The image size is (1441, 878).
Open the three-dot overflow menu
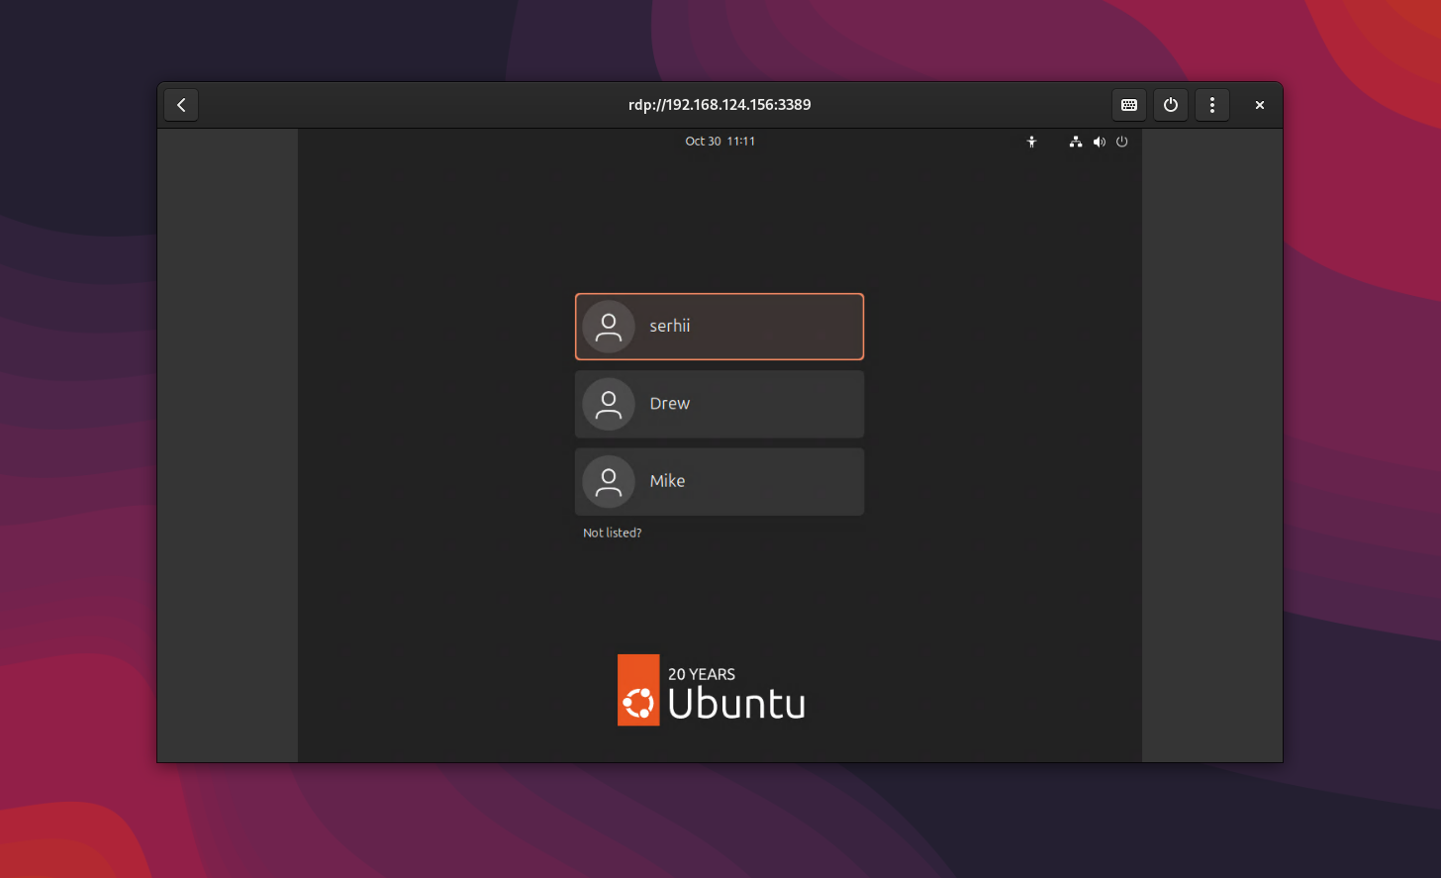pyautogui.click(x=1212, y=105)
